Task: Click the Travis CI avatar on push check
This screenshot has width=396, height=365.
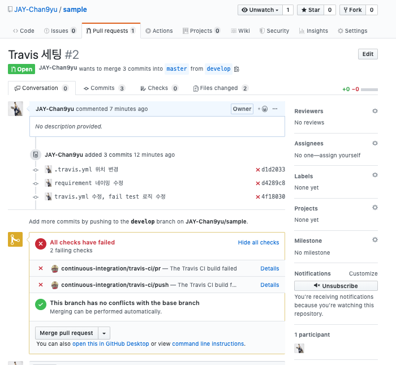Action: (x=55, y=285)
